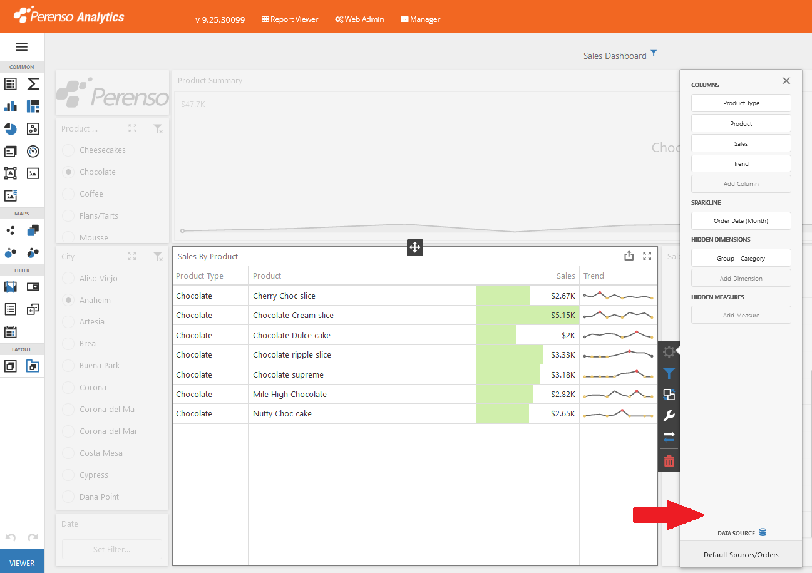Image resolution: width=812 pixels, height=573 pixels.
Task: Click the data source database icon
Action: [x=763, y=532]
